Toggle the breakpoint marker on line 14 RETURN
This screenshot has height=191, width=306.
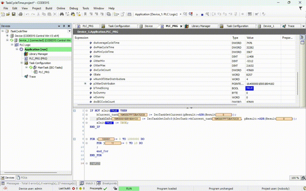point(87,163)
